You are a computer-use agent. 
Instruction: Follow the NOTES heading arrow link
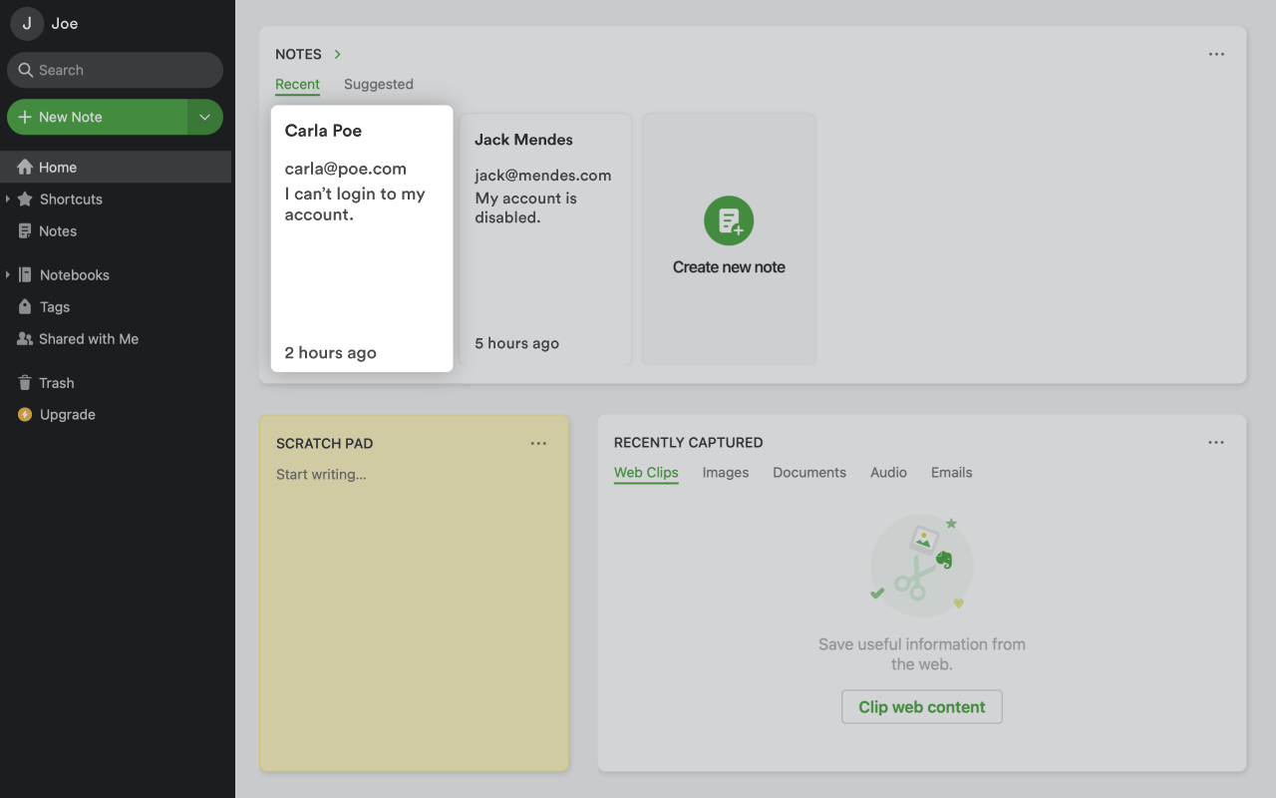pos(336,54)
